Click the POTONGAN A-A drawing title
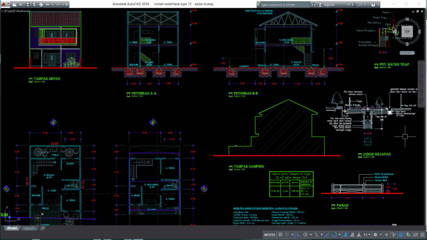 point(144,93)
